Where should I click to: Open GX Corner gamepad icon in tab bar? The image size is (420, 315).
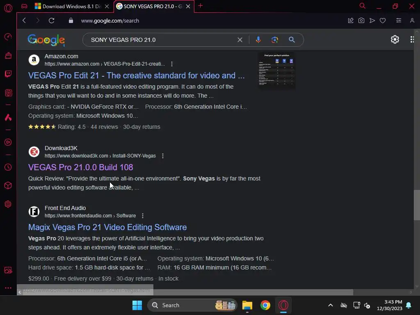click(x=24, y=6)
